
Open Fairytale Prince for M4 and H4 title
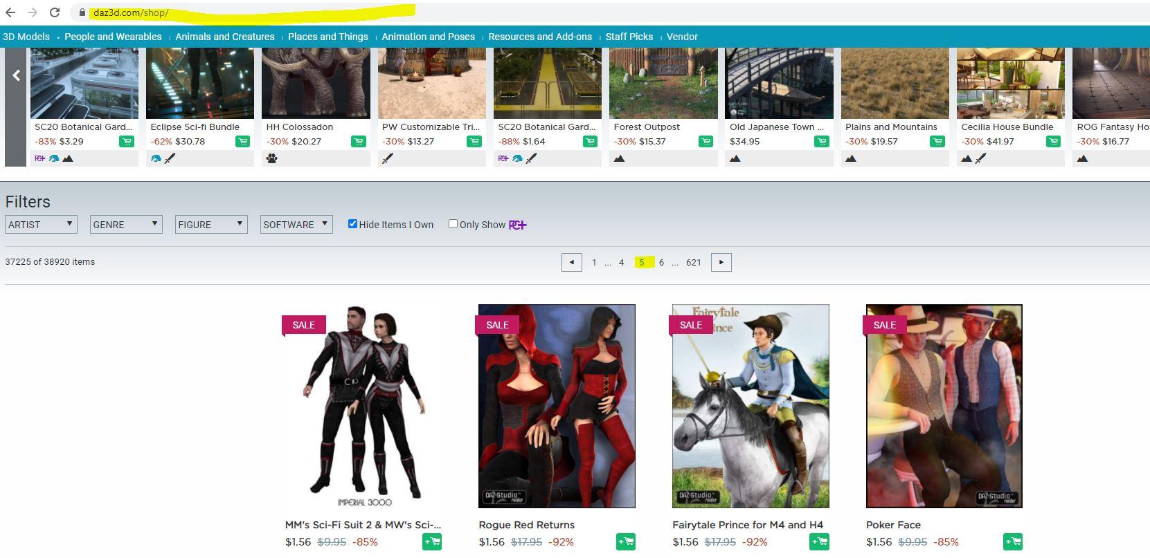pyautogui.click(x=748, y=525)
